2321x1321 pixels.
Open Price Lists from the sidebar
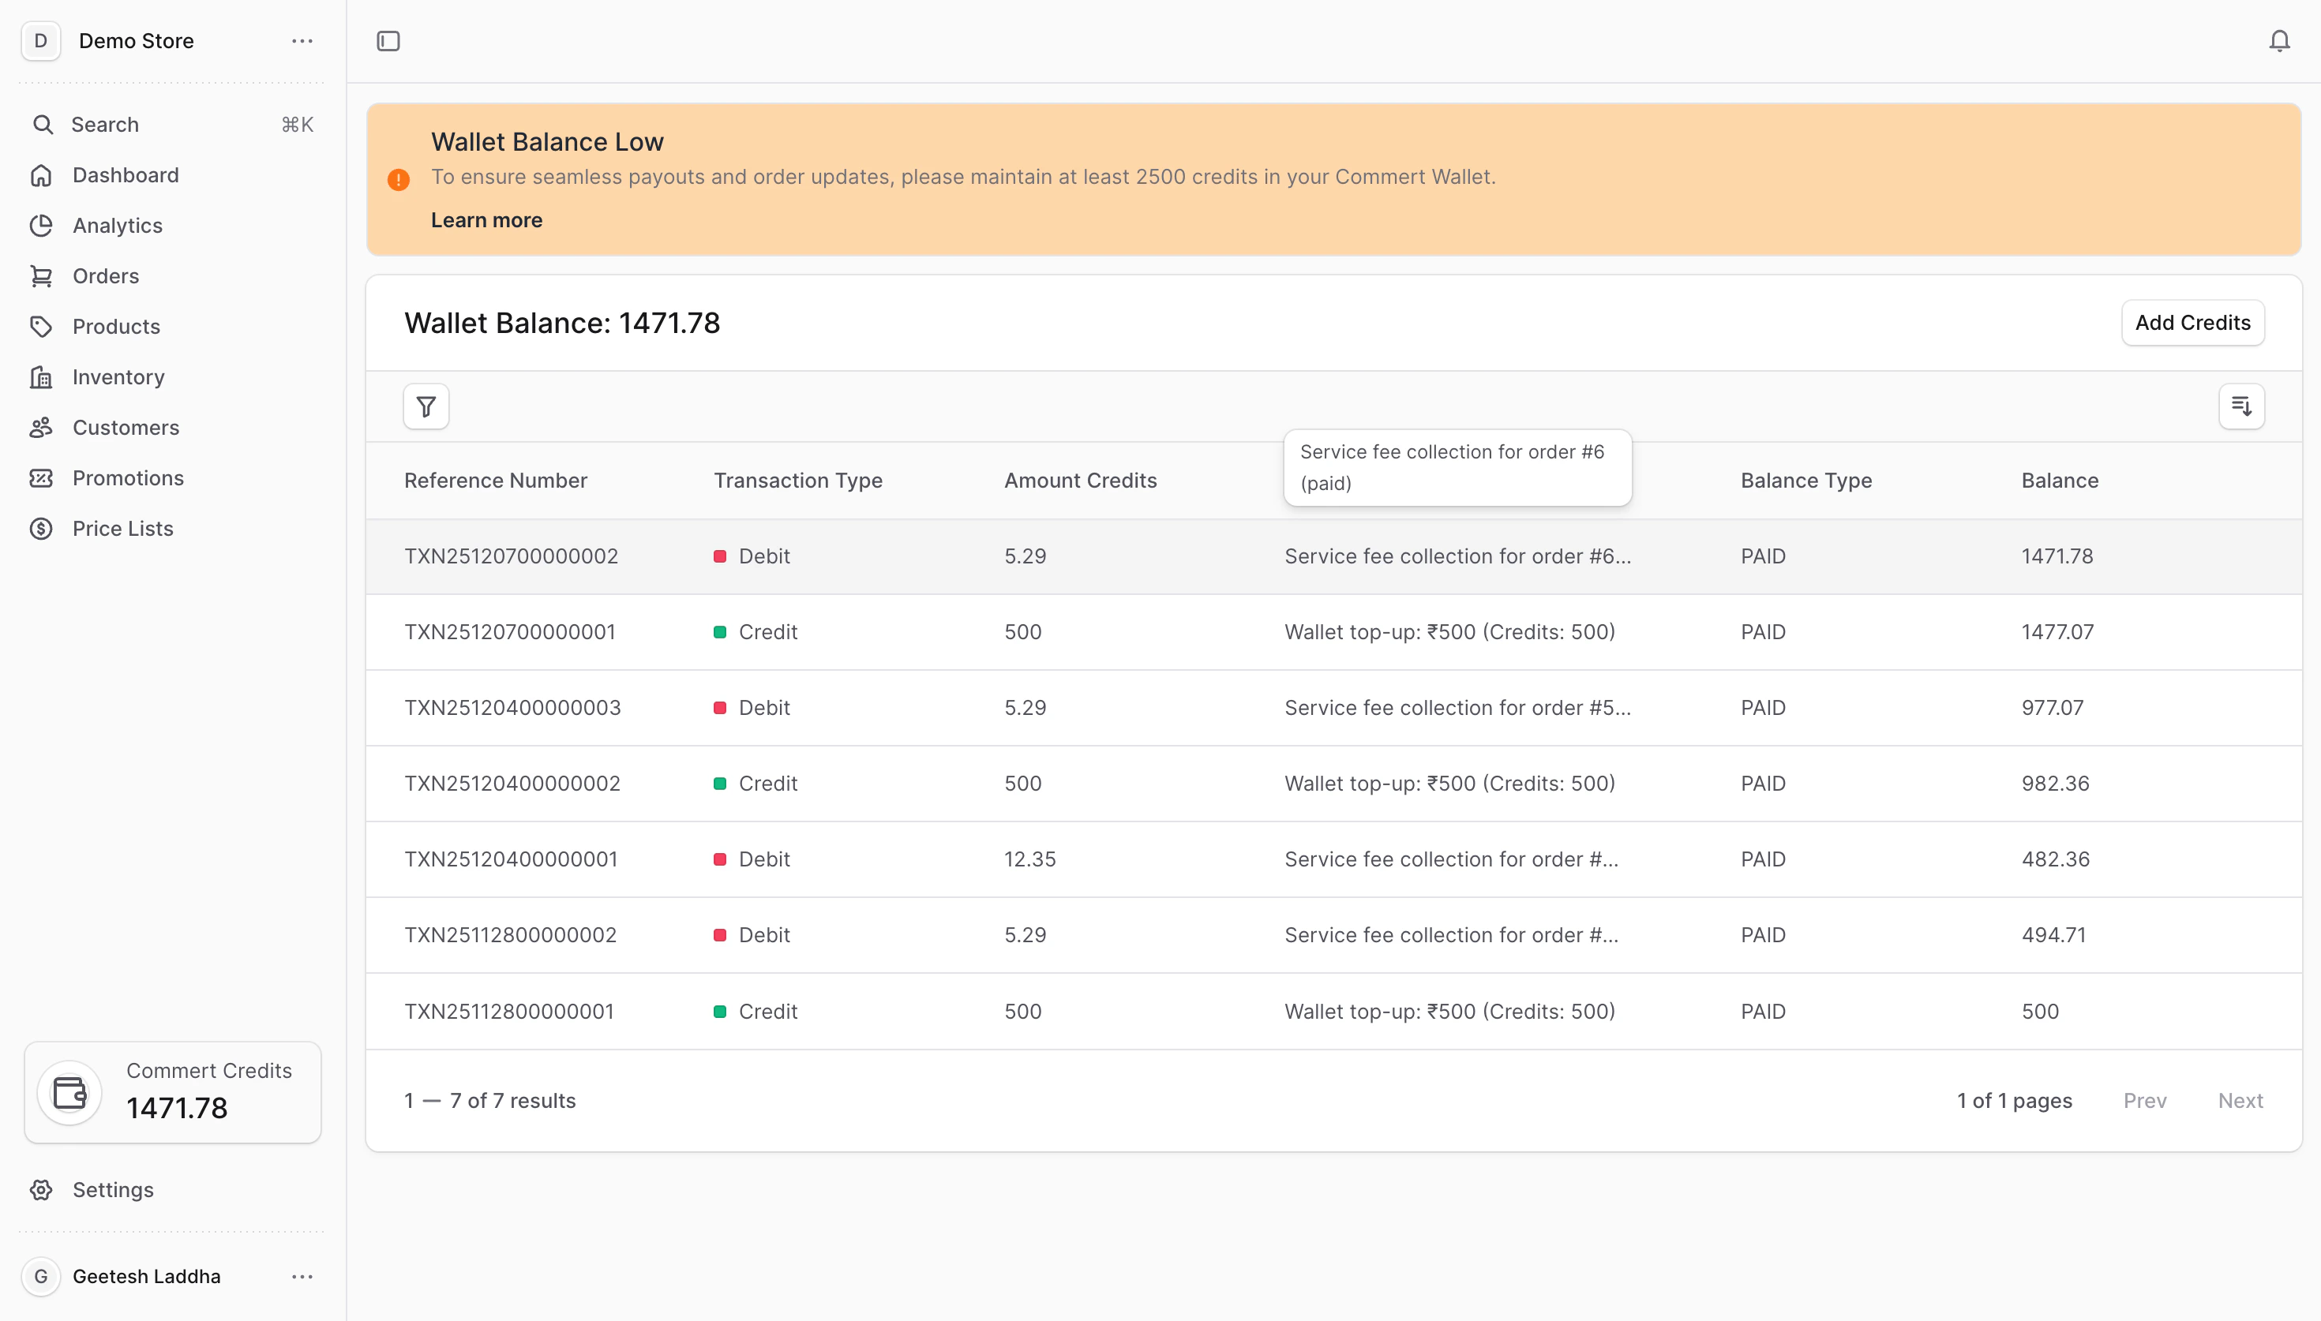tap(122, 528)
